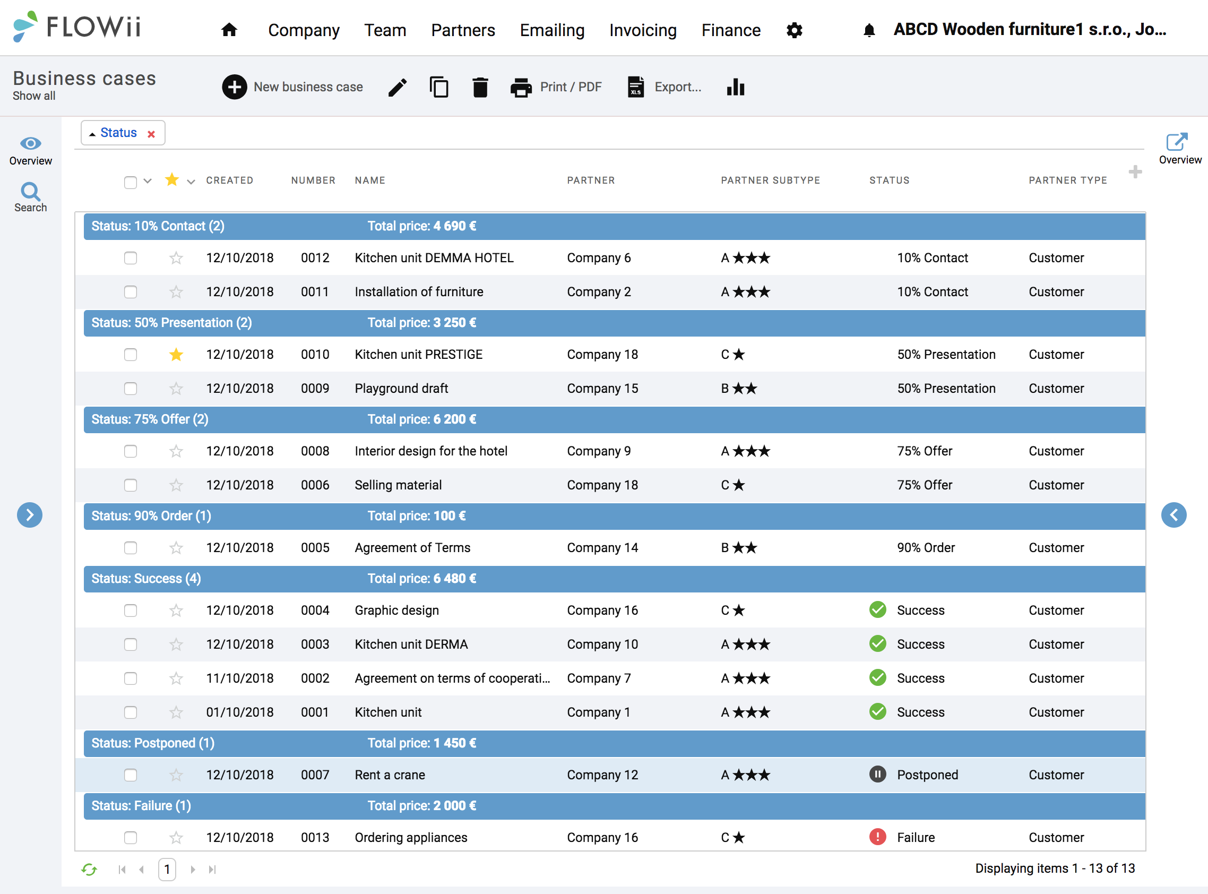Click the duplicate copy icon
The image size is (1208, 894).
pos(439,87)
